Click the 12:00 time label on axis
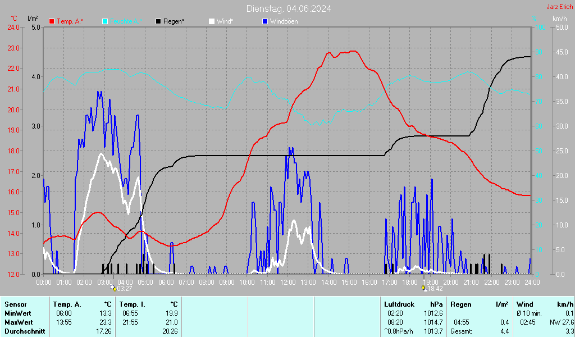 [x=287, y=281]
